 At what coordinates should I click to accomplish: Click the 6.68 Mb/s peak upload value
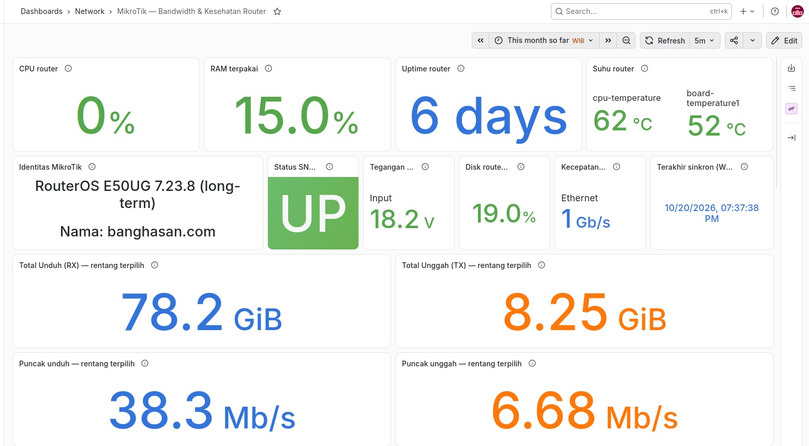point(585,411)
